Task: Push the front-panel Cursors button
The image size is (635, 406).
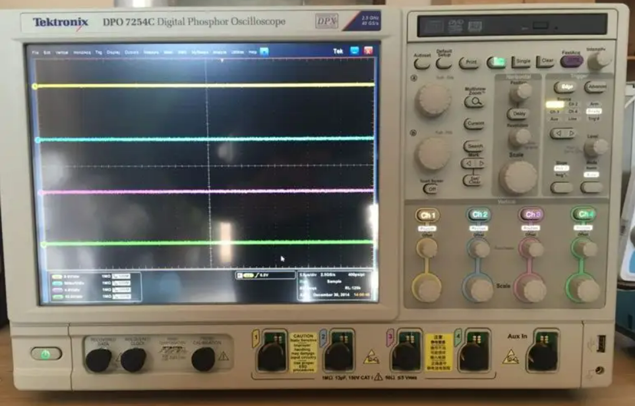Action: click(474, 124)
